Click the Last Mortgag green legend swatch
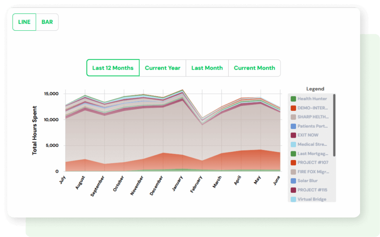This screenshot has height=237, width=380. coord(293,154)
